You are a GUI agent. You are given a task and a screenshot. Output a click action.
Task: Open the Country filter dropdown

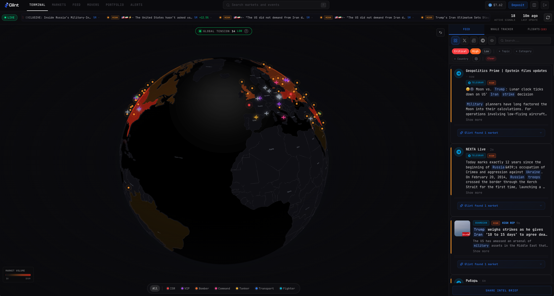tap(461, 59)
